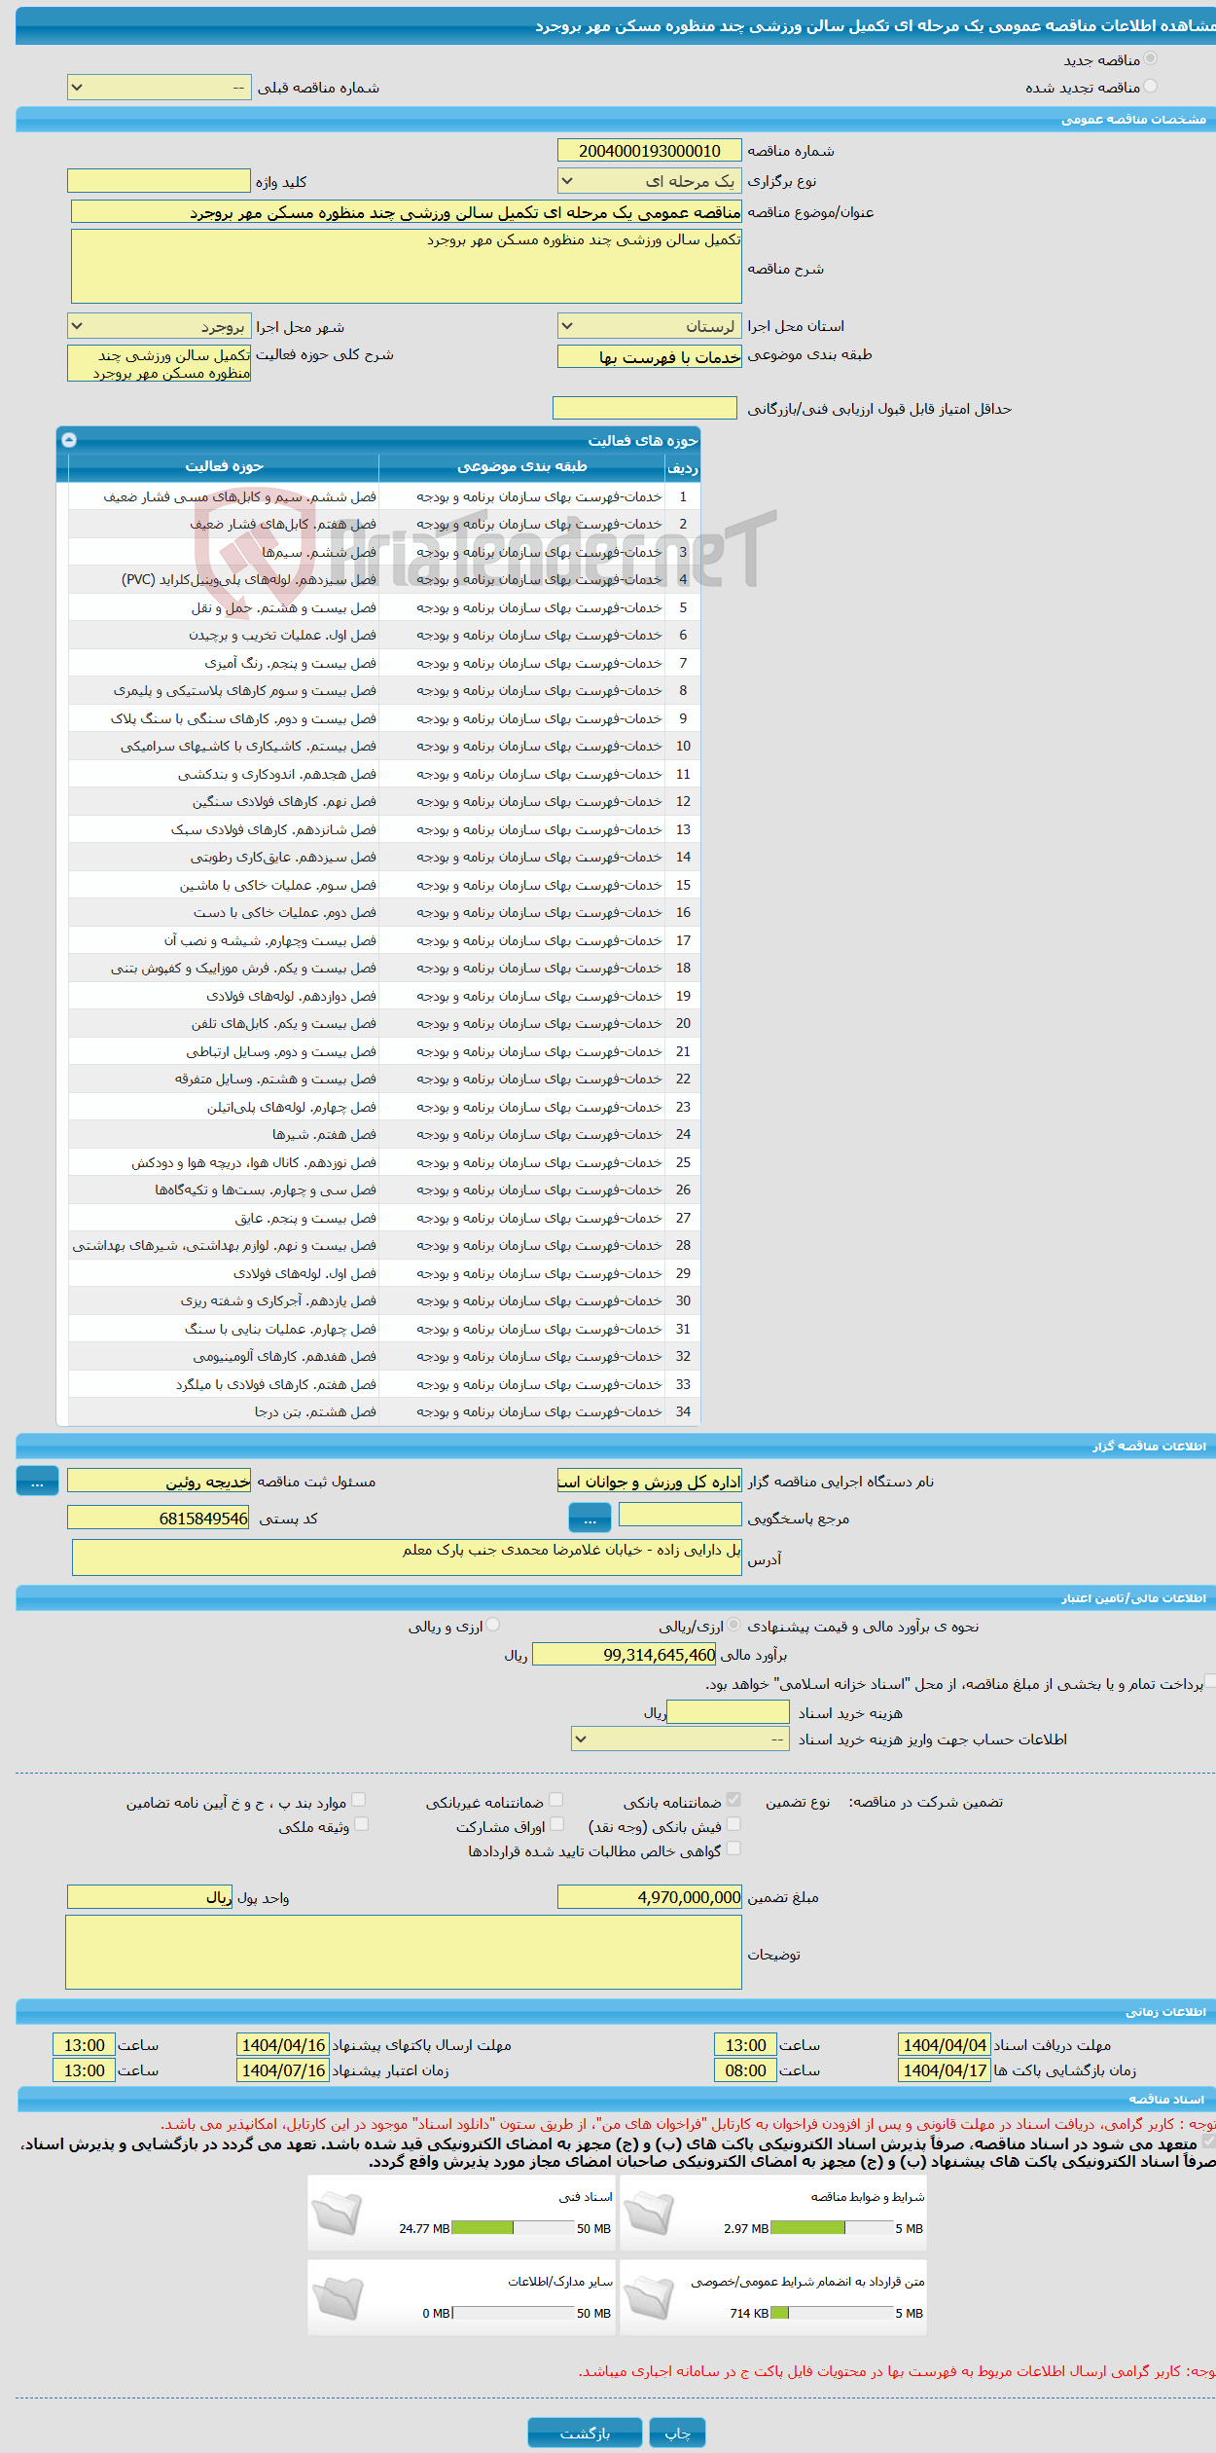Open the اطلاعات حساب واریز هزینه dropdown
This screenshot has height=2453, width=1216.
(681, 1739)
